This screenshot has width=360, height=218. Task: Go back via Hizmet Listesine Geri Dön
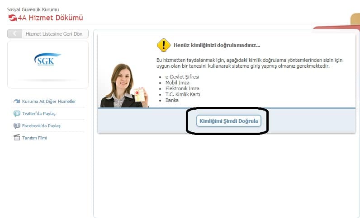click(54, 34)
